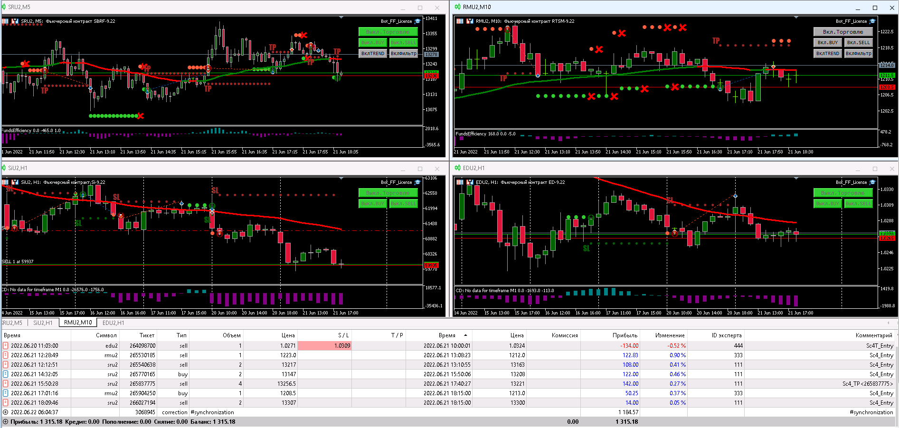Click Выкл.Торговлю in the EDU2,H1 chart
Screen dimensions: 899x428
coord(843,193)
